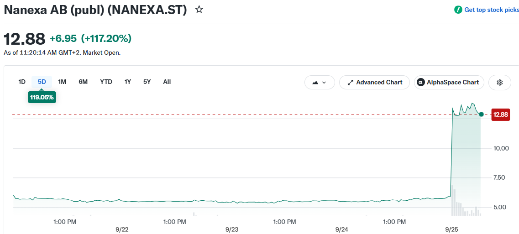Click the 9/24 date label
519x234 pixels.
click(341, 229)
